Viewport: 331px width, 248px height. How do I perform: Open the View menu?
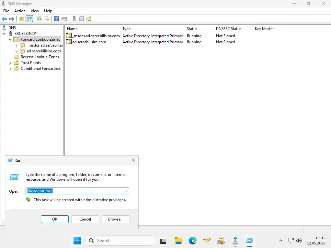(x=35, y=11)
